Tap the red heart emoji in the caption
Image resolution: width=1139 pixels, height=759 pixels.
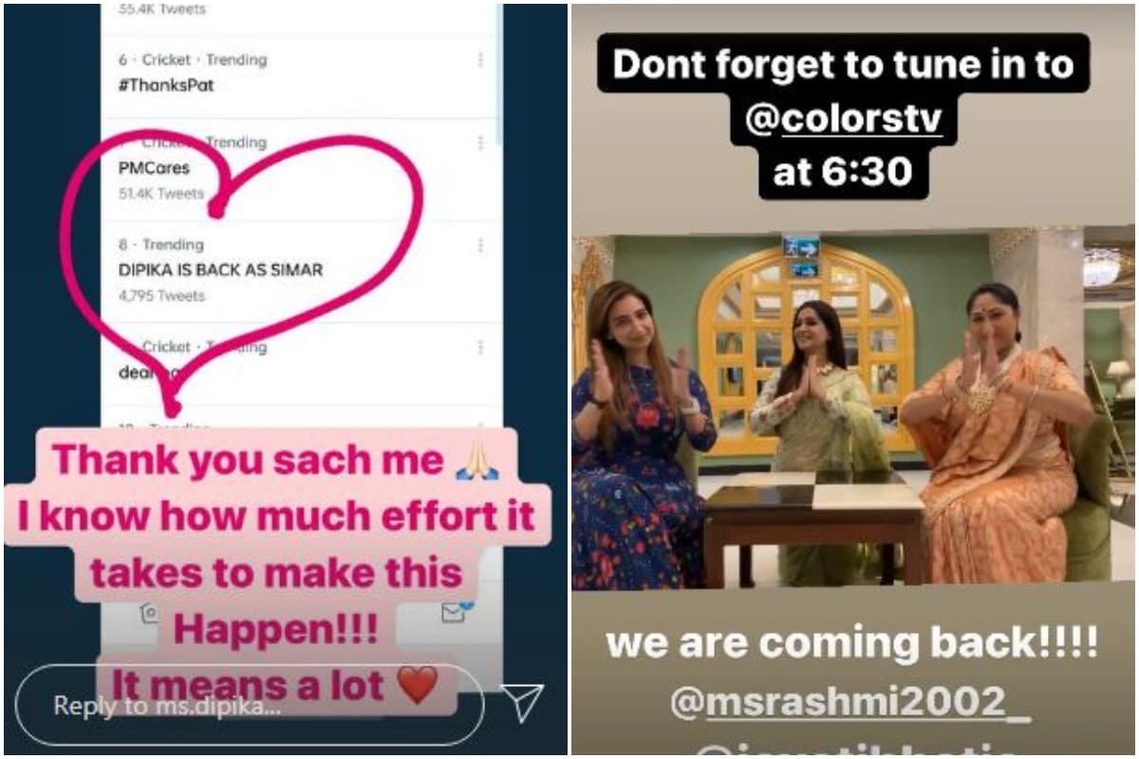coord(418,685)
